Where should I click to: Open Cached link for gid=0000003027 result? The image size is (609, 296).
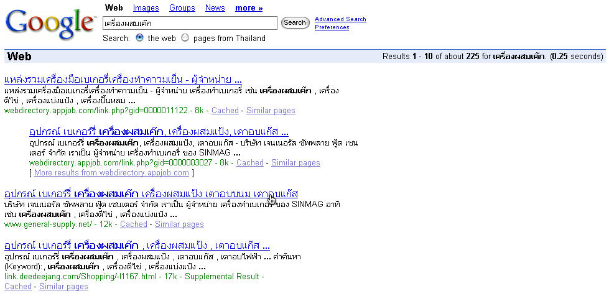coord(249,162)
